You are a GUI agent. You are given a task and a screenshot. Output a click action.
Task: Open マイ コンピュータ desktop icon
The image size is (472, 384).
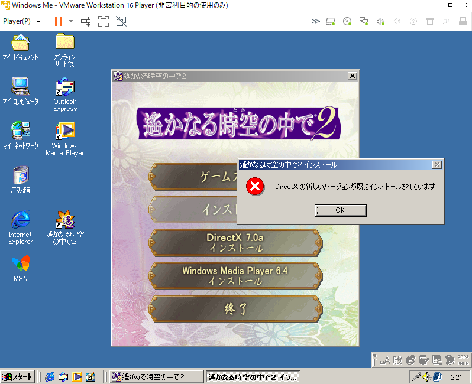point(21,91)
